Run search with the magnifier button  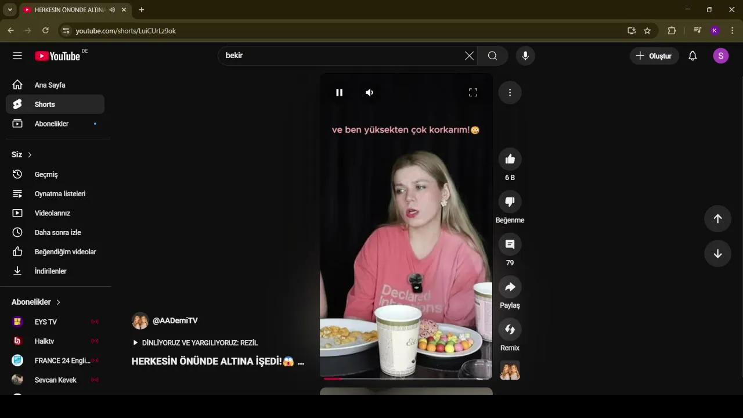(x=493, y=56)
